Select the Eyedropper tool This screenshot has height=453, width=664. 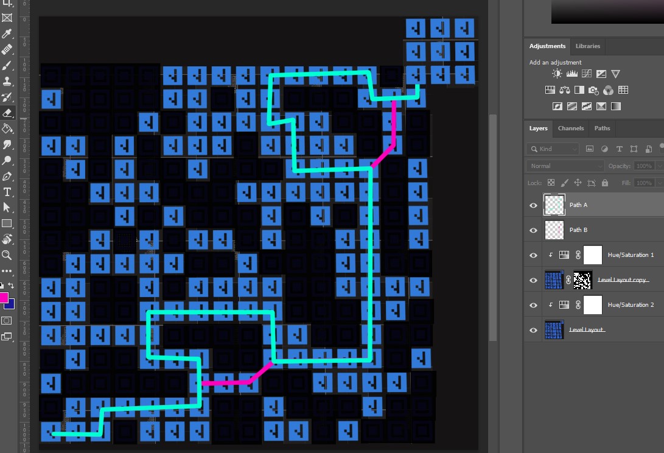click(x=7, y=33)
